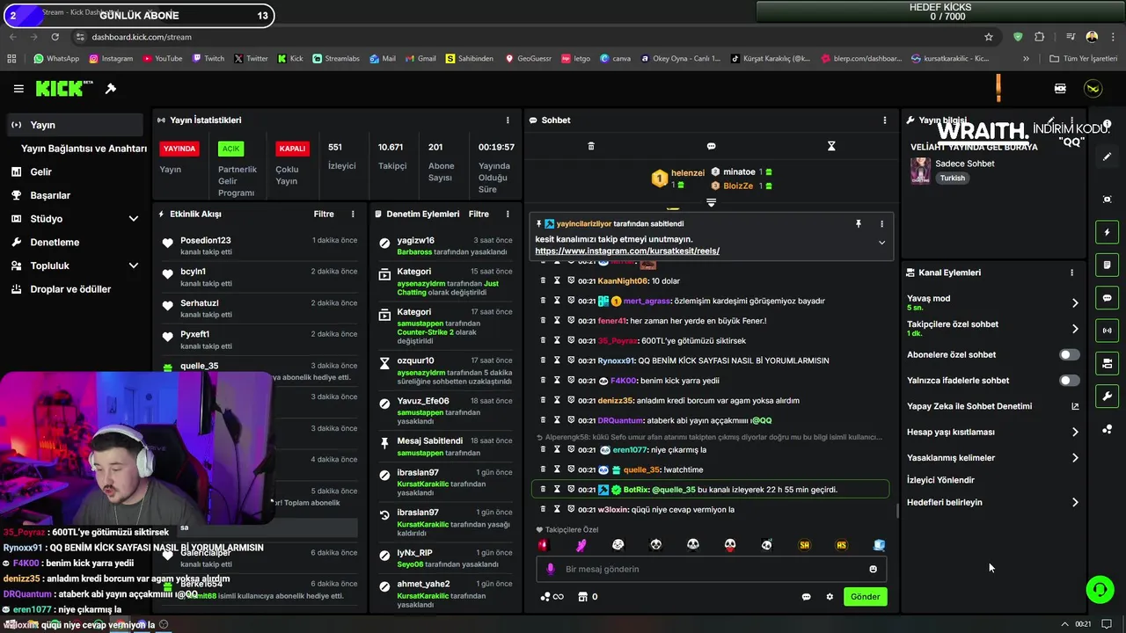The width and height of the screenshot is (1126, 633).
Task: Click the Sadece Sohbet category thumbnail
Action: coord(920,171)
